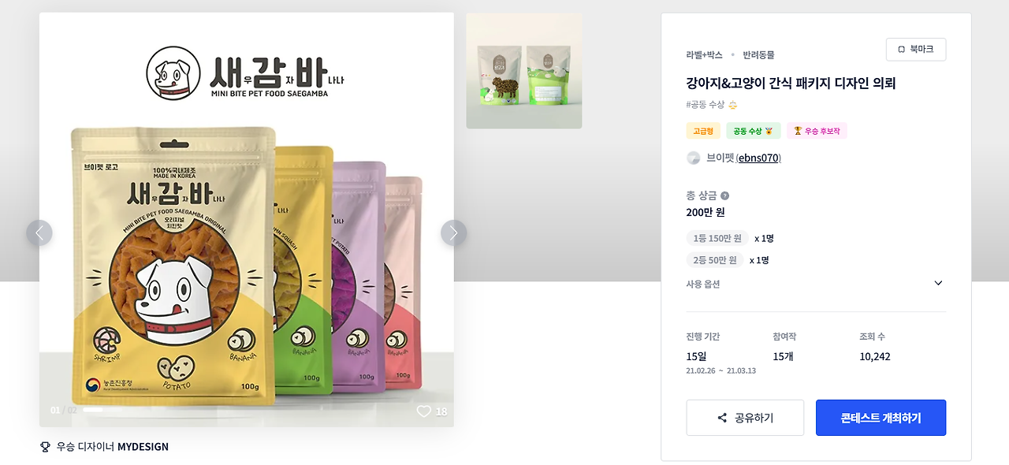
Task: Click the image slide progress indicator
Action: tap(103, 410)
